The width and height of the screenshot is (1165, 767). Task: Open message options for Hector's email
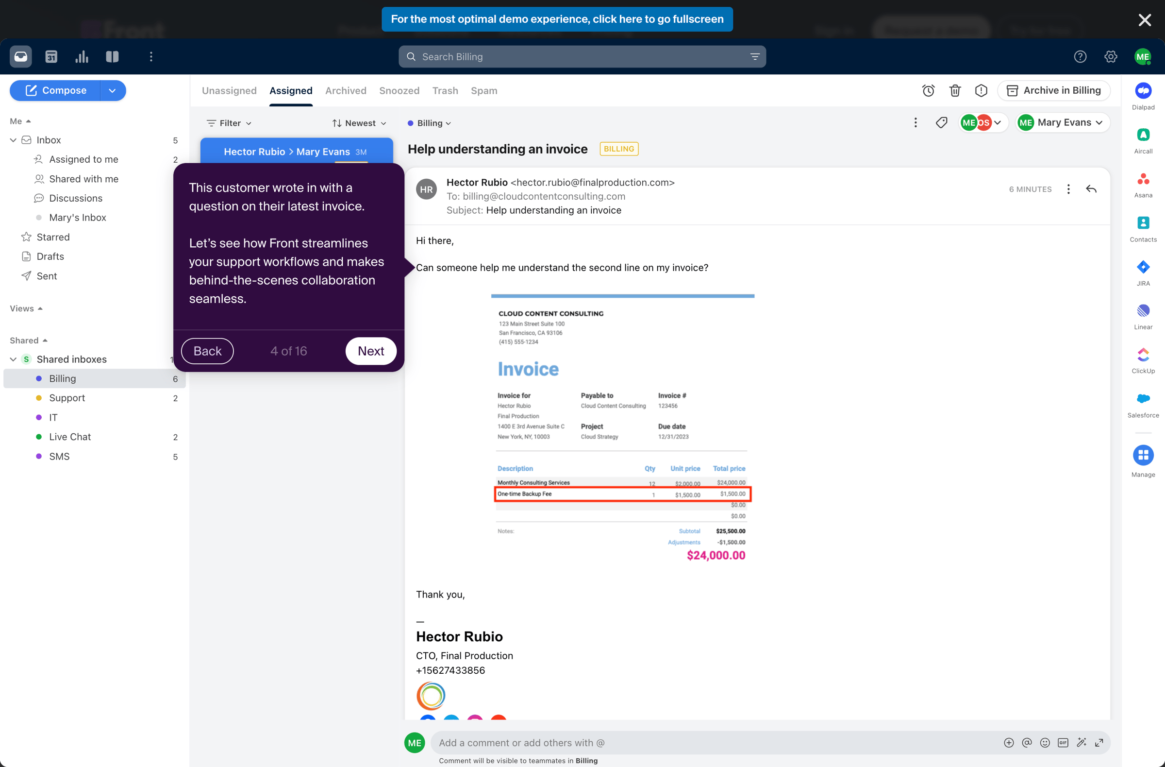click(1068, 189)
